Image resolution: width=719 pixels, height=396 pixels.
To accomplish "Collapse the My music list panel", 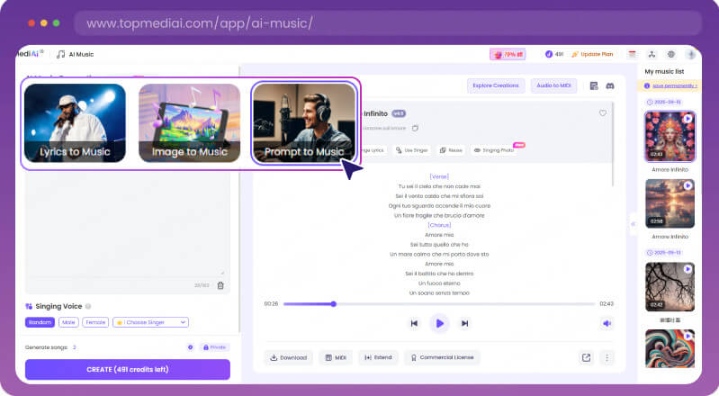I will click(x=633, y=222).
